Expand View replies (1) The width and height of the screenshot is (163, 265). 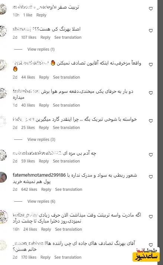pos(41,49)
